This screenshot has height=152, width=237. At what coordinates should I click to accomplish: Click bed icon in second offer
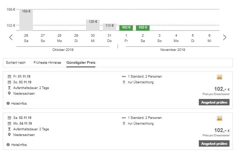point(123,118)
